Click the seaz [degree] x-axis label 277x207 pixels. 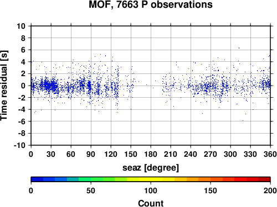151,168
